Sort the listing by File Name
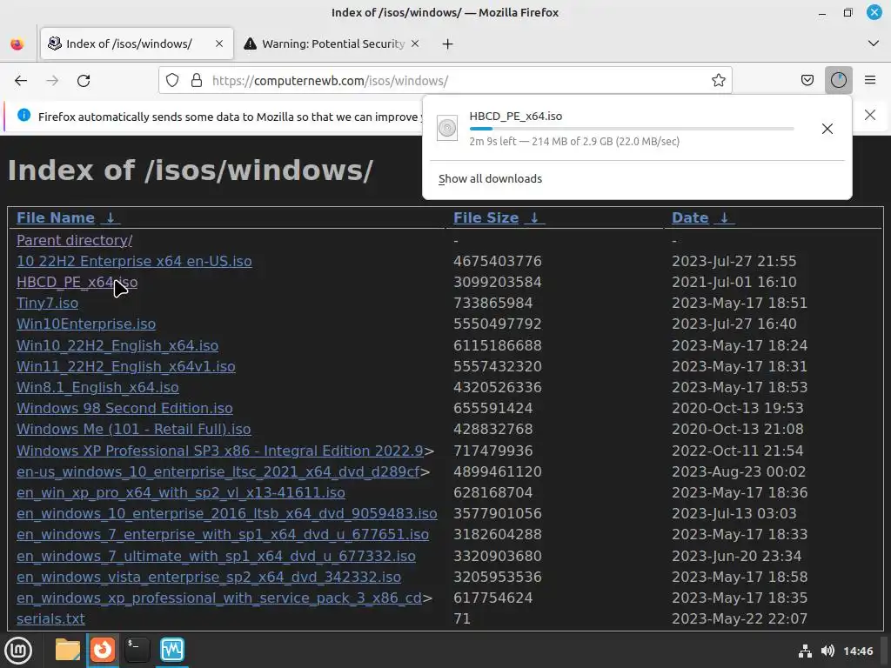The height and width of the screenshot is (668, 891). [68, 217]
